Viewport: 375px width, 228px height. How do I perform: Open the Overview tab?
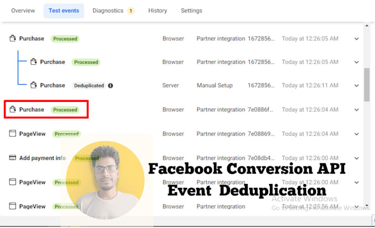pos(23,11)
